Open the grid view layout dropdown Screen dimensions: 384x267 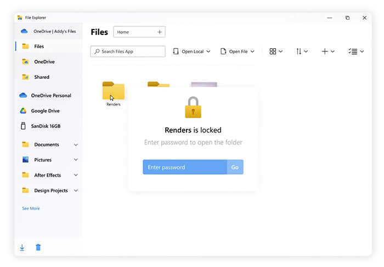coord(276,51)
